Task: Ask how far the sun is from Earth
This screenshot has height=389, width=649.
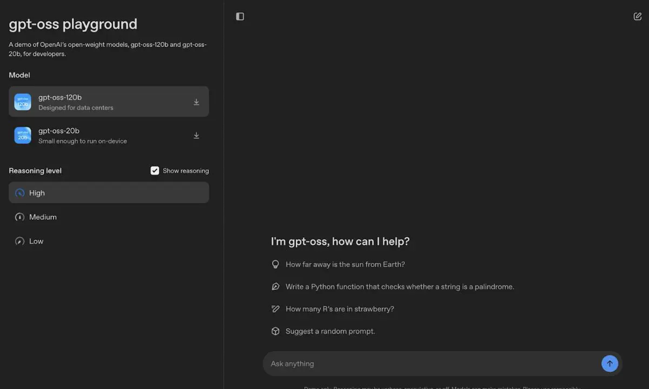Action: click(x=345, y=265)
